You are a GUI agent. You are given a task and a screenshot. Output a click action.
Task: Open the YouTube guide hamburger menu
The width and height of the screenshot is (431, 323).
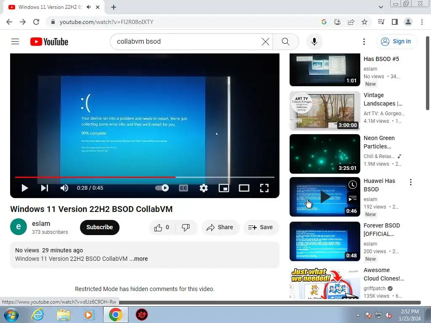pos(15,42)
